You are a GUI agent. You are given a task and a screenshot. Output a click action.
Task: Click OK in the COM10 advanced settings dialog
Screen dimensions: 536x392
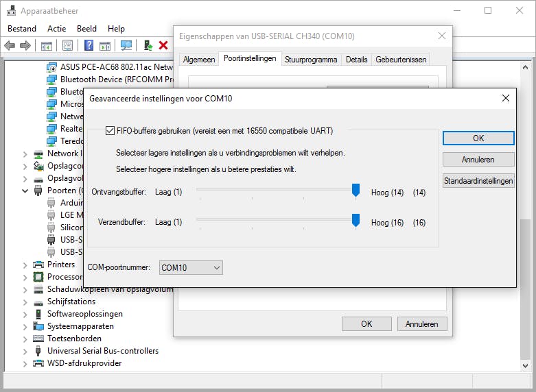(x=478, y=138)
